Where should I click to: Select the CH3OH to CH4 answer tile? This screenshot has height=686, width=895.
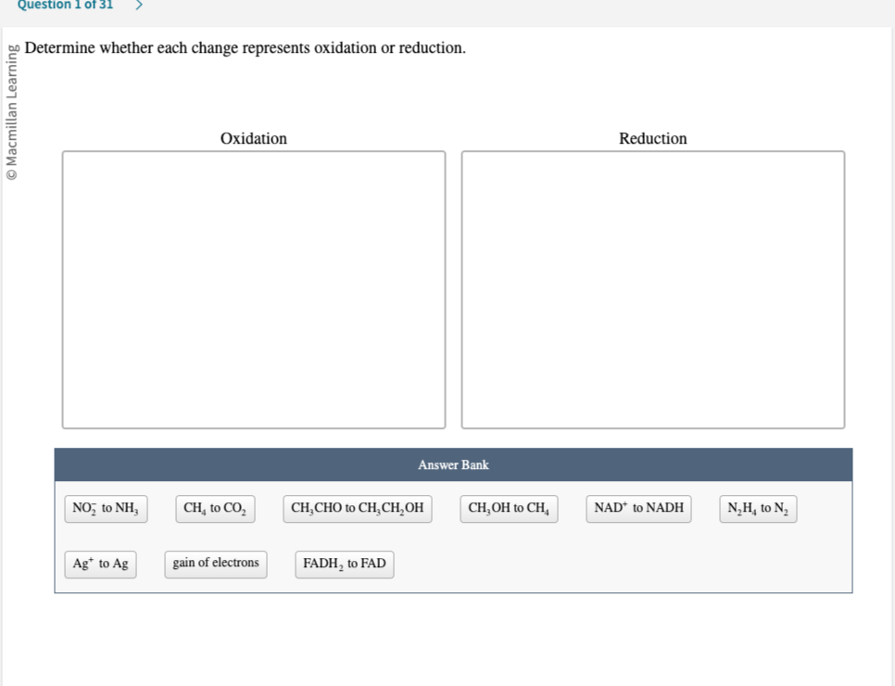(x=509, y=508)
